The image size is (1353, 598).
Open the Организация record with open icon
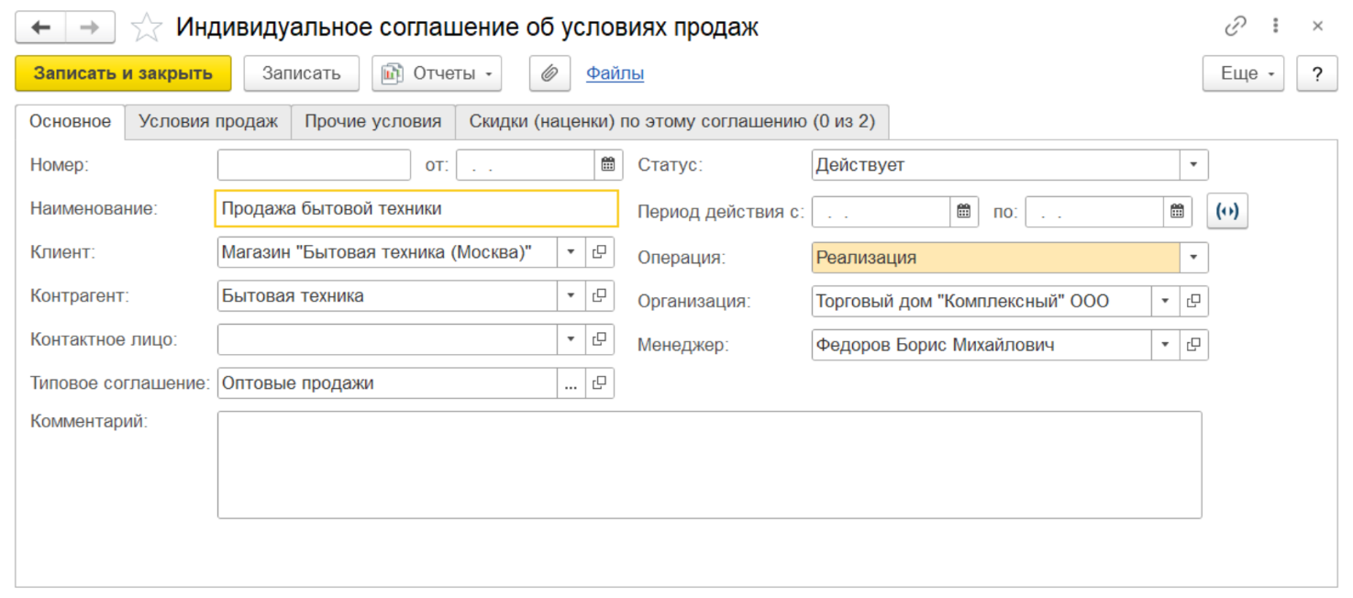point(1193,301)
